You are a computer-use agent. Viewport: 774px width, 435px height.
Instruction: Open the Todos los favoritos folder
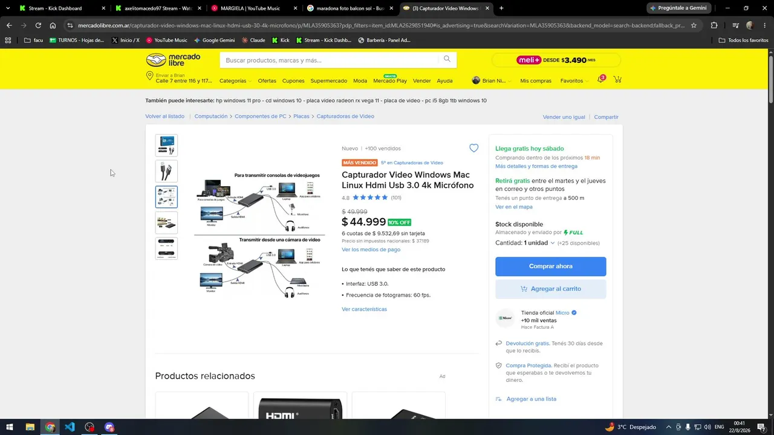pyautogui.click(x=743, y=40)
